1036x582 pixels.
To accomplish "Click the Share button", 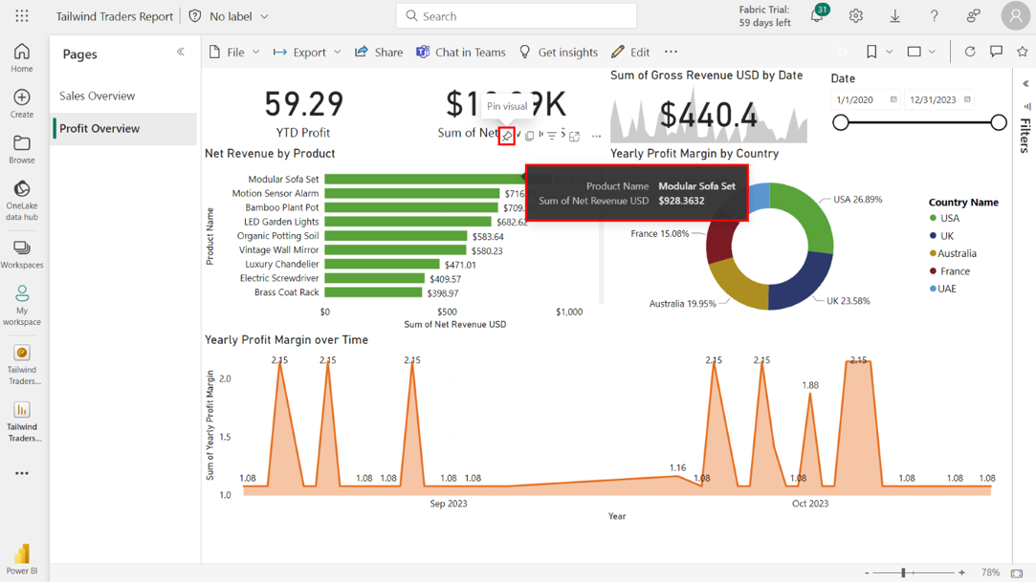I will click(x=379, y=53).
